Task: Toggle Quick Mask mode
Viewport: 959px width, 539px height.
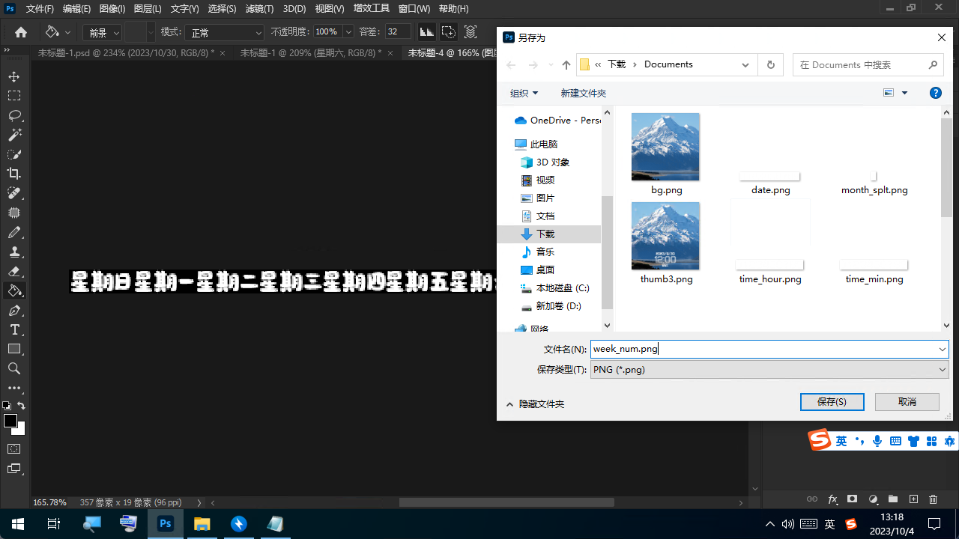Action: (x=14, y=449)
